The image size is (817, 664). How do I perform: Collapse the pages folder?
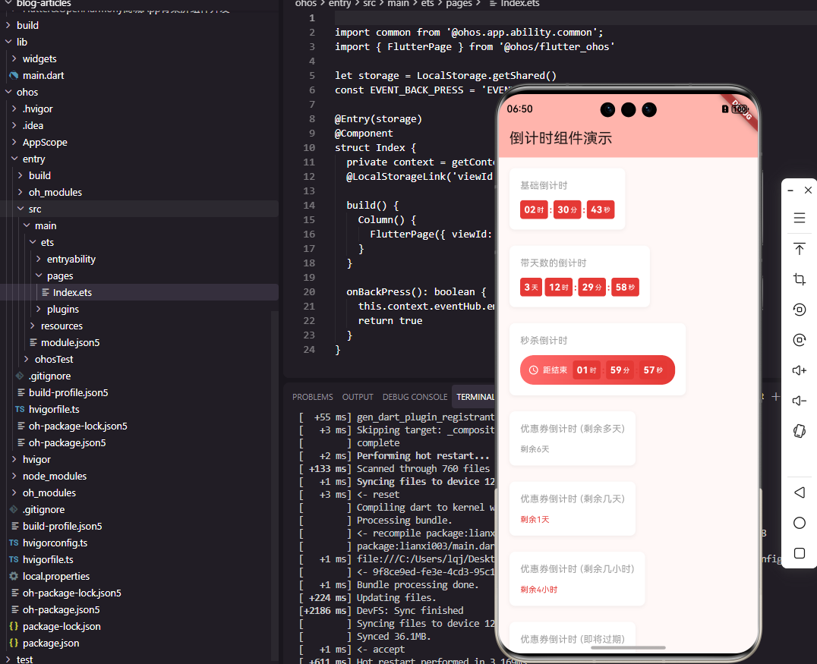click(x=39, y=275)
